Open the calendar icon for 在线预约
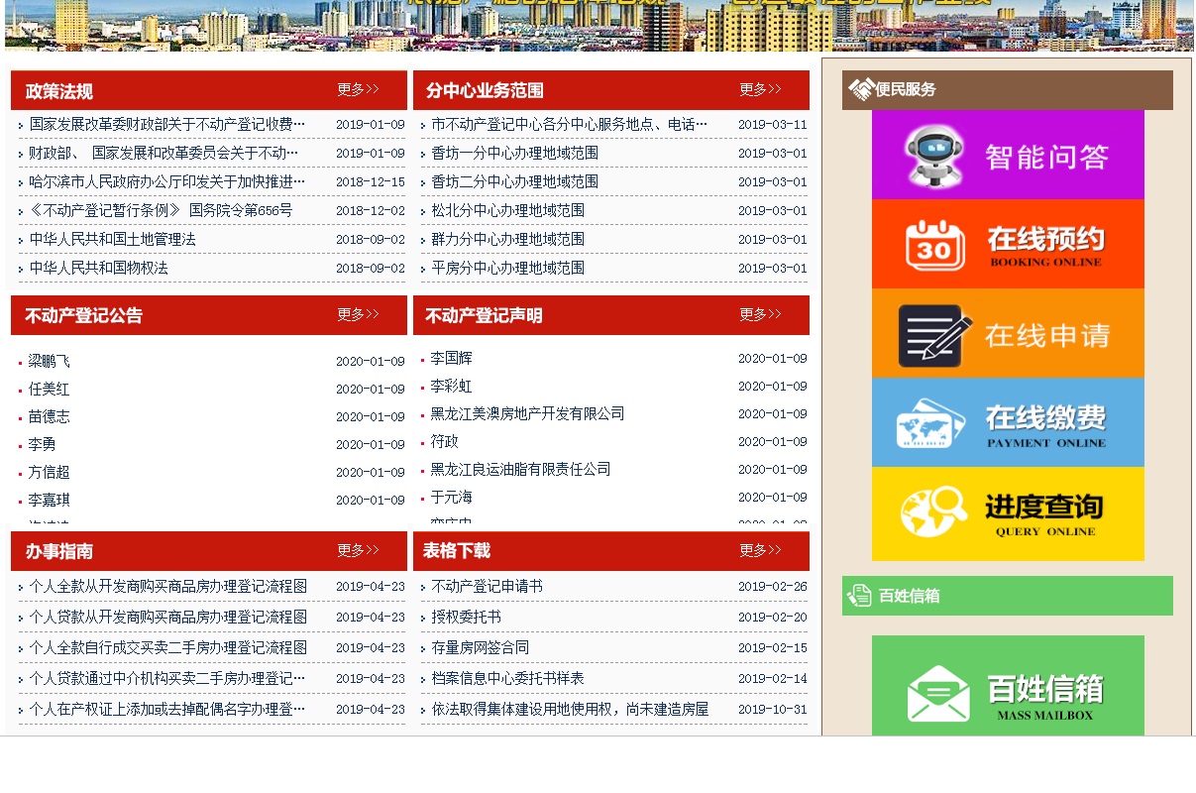This screenshot has height=793, width=1196. [x=935, y=244]
